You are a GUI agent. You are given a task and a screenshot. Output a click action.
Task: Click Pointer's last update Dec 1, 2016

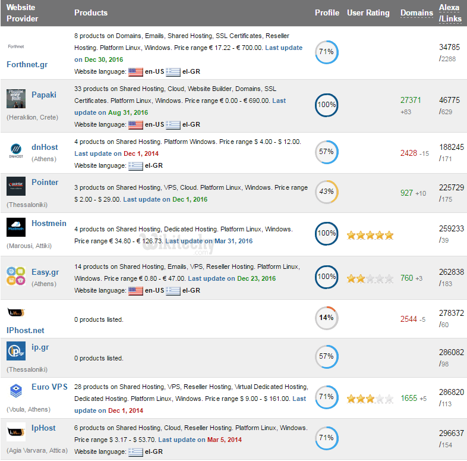[x=190, y=199]
